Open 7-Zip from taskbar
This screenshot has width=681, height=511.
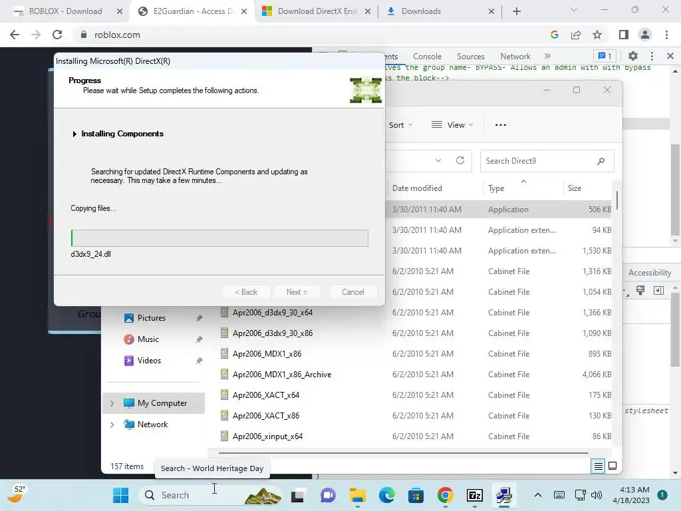pyautogui.click(x=475, y=495)
